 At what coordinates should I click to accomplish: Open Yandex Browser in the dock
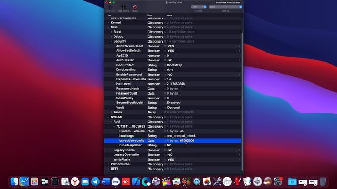pos(75,182)
